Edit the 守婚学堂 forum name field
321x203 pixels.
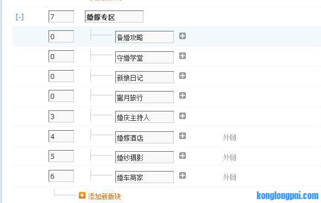[145, 57]
